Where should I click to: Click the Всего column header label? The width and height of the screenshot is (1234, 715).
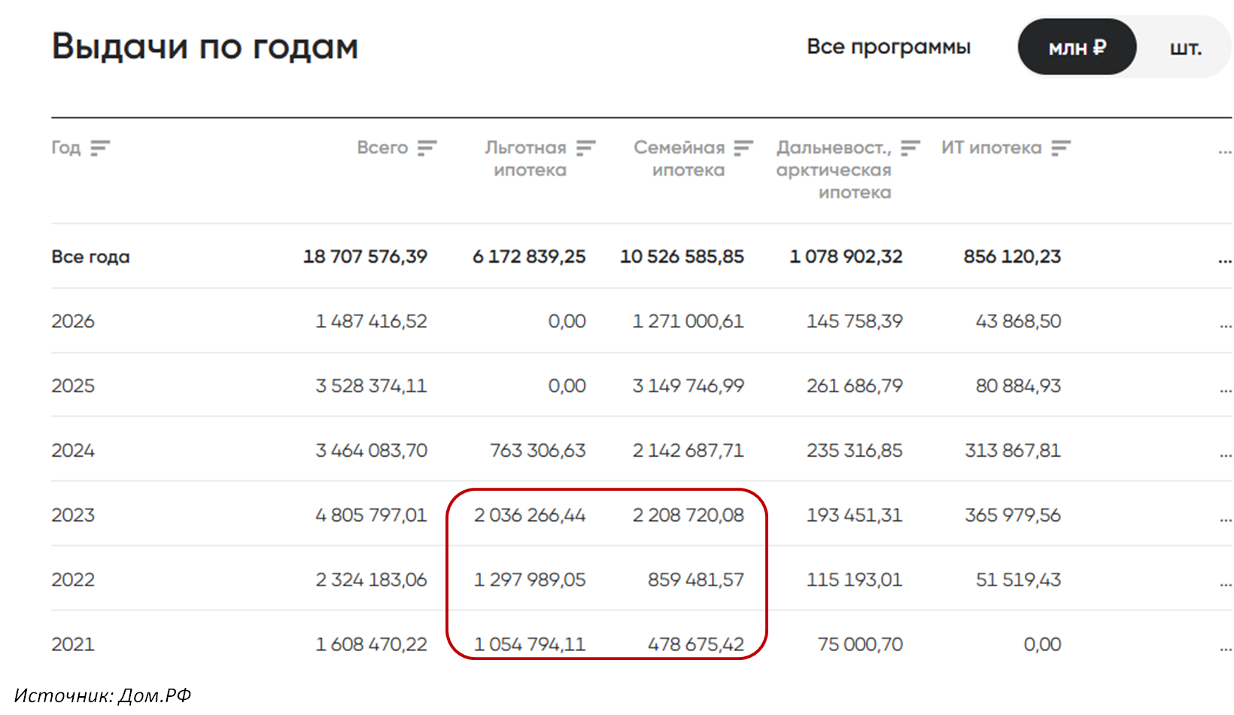[382, 148]
